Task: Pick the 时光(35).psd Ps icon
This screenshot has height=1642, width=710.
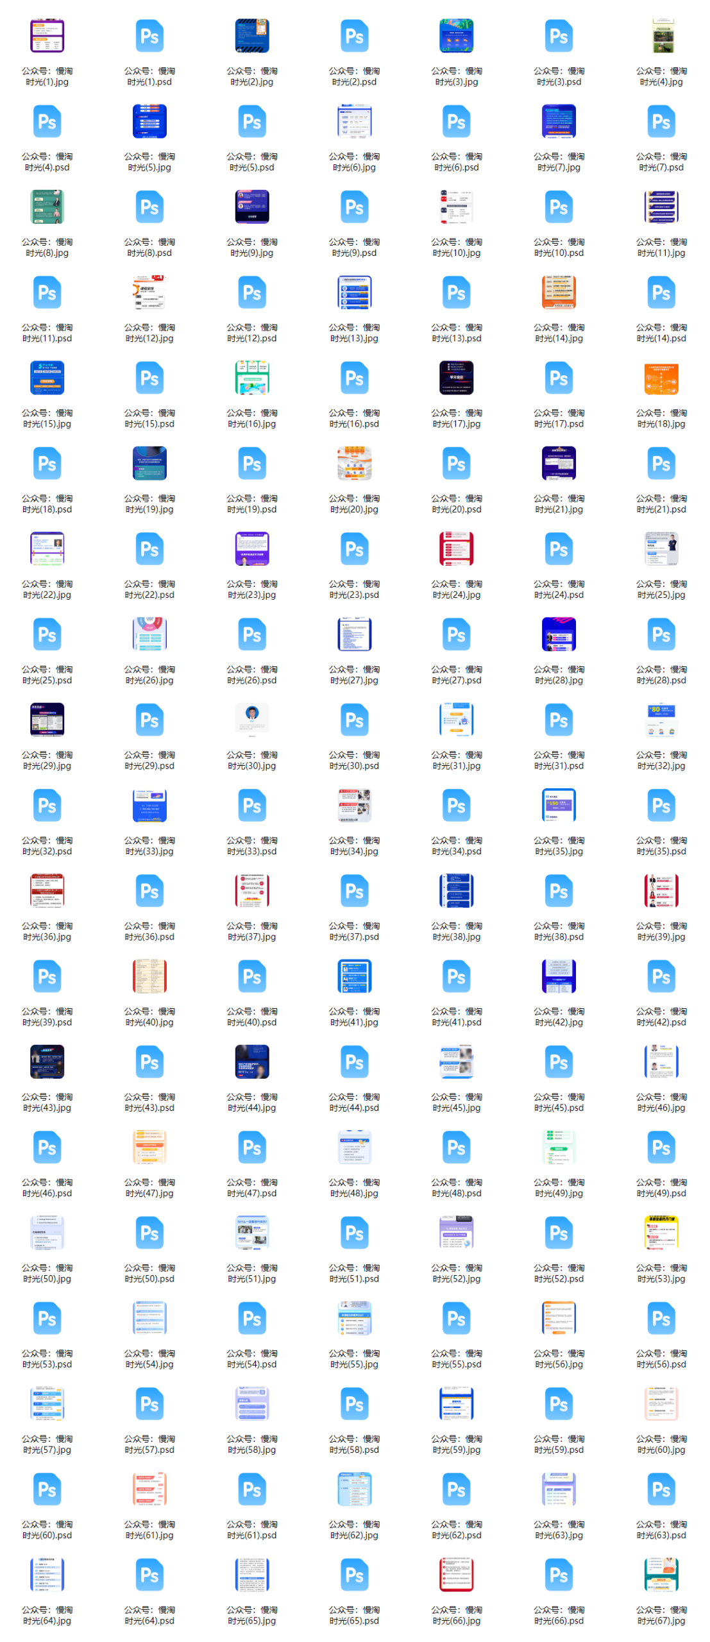Action: (x=661, y=805)
